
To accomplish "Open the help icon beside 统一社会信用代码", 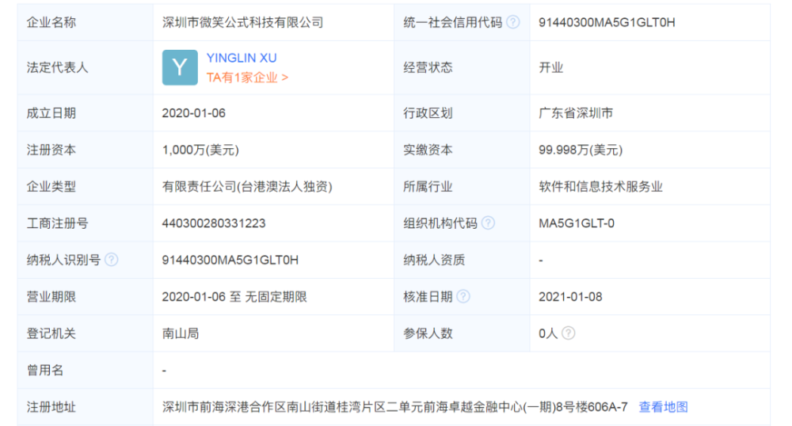I will click(x=512, y=22).
